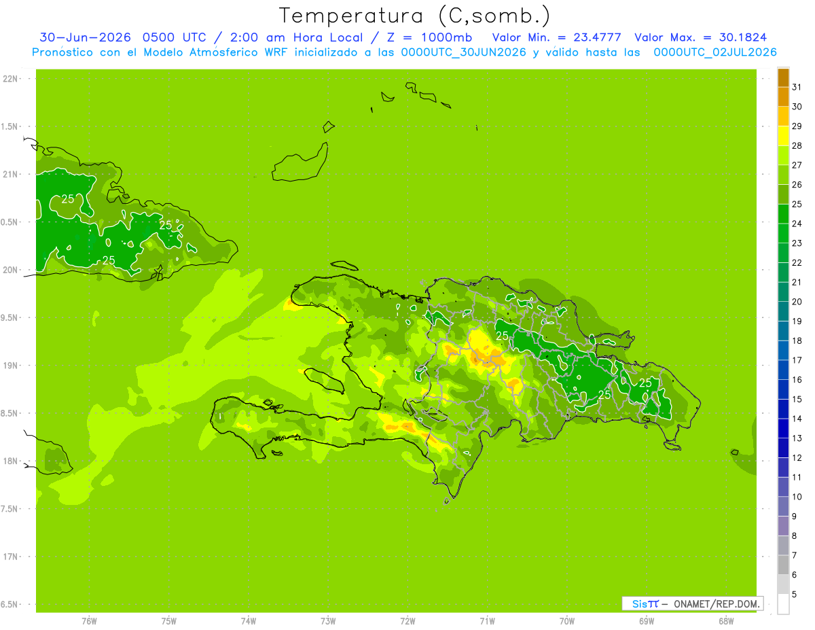Viewport: 815px width, 630px height.
Task: Click colorbar label 30
Action: 797,107
